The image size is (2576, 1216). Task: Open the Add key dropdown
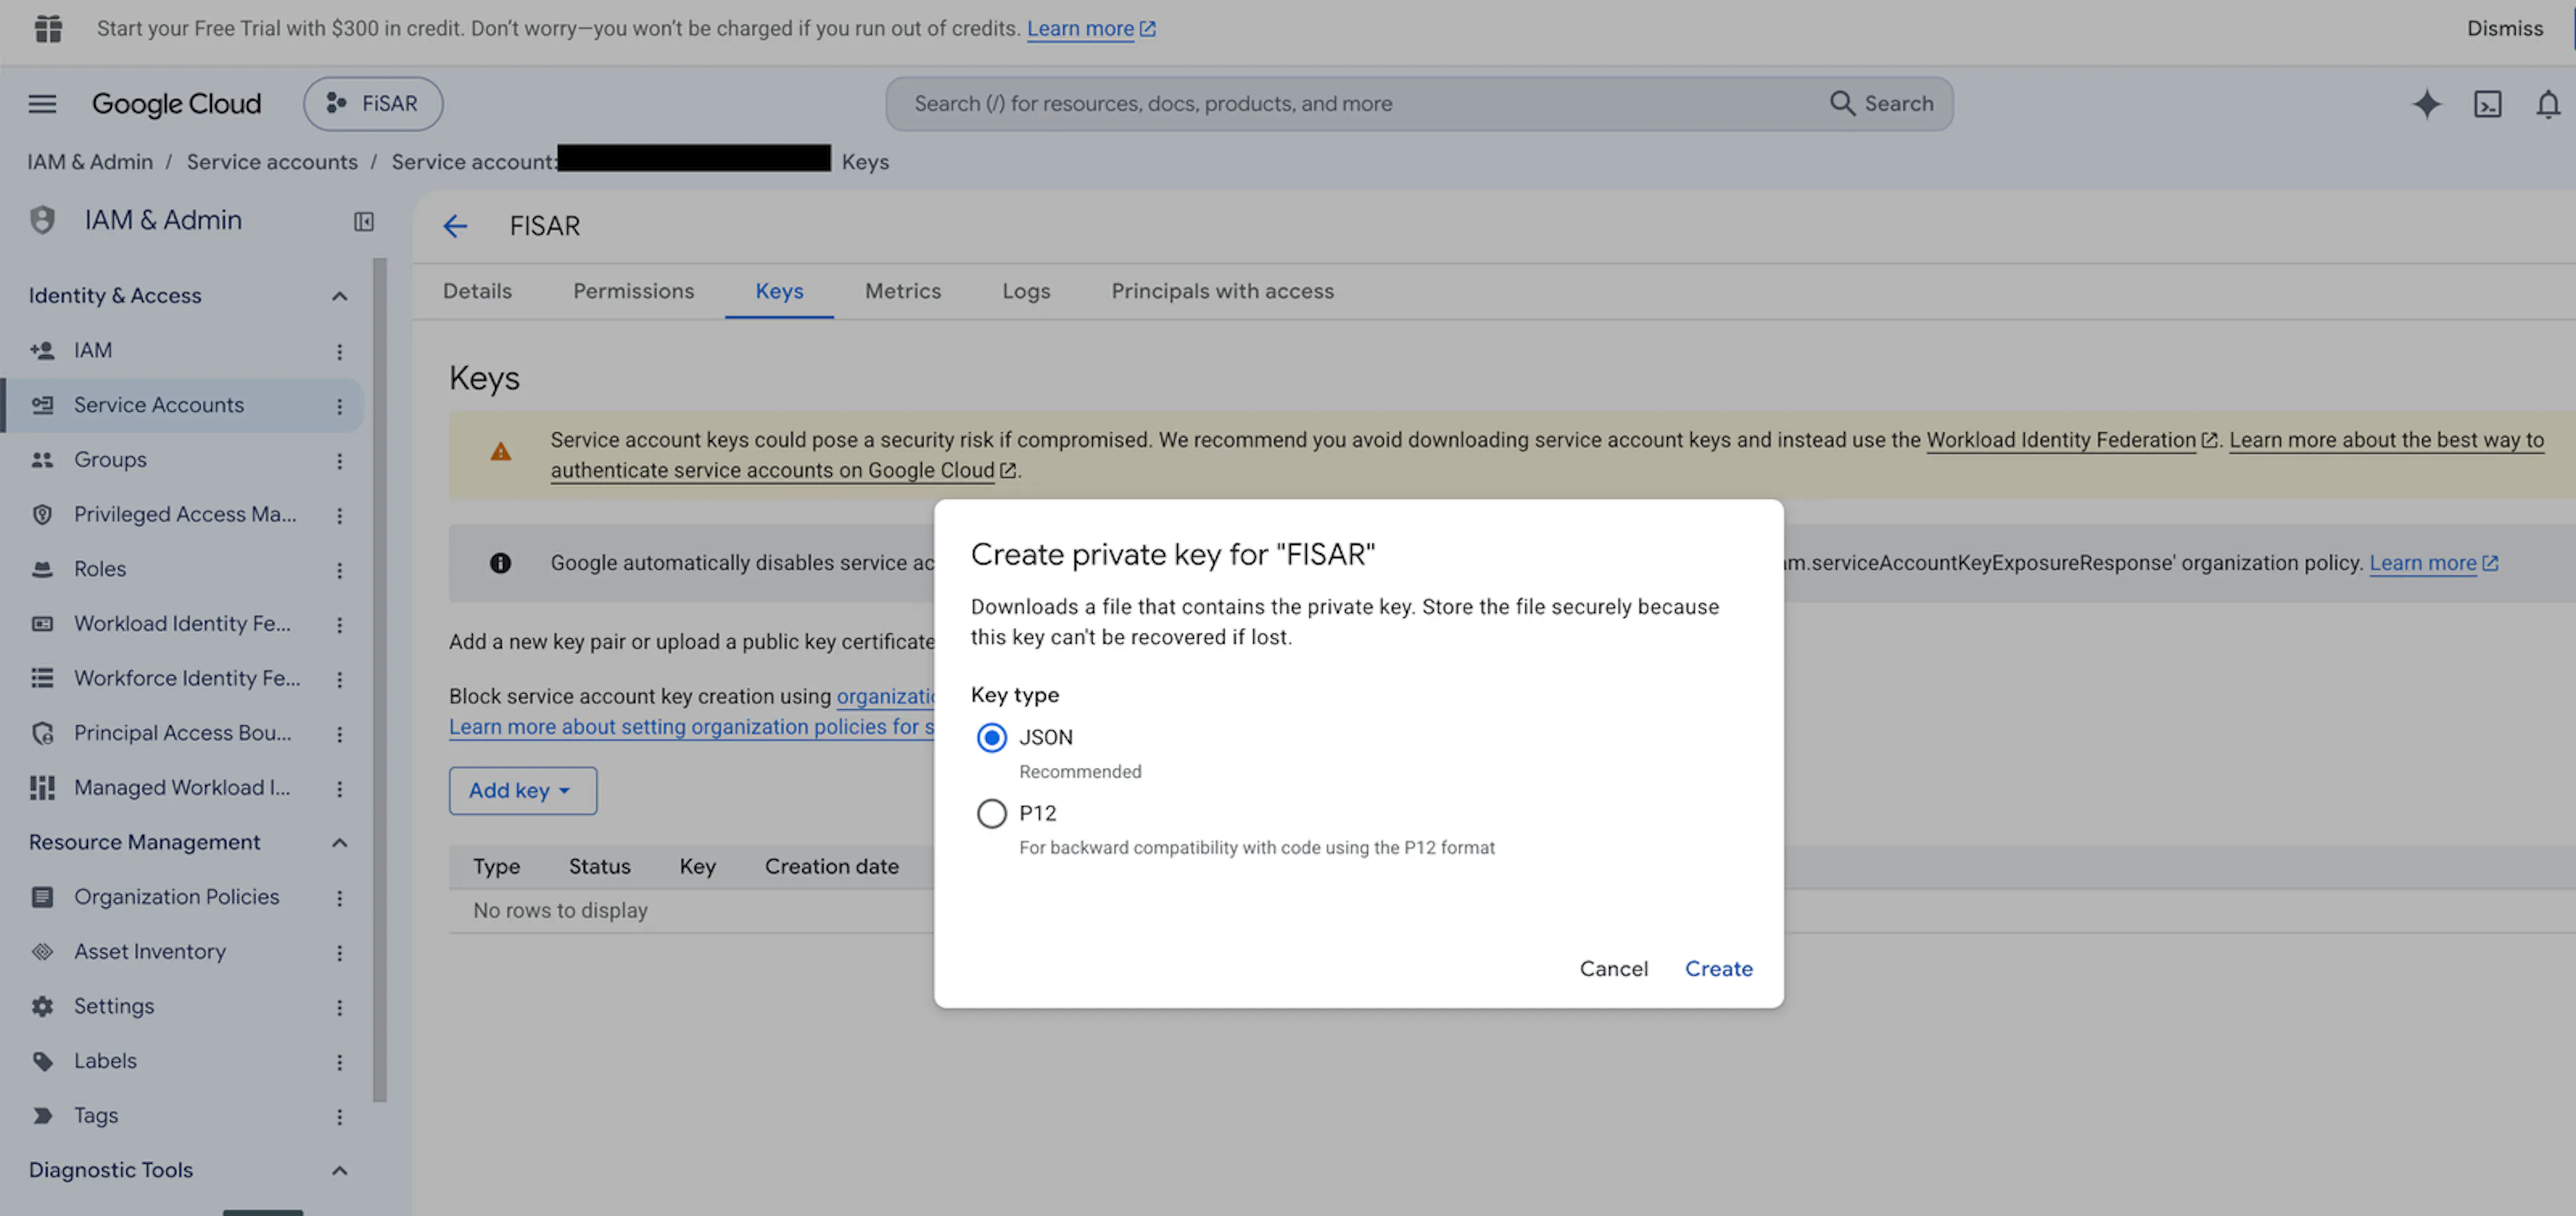pyautogui.click(x=522, y=791)
